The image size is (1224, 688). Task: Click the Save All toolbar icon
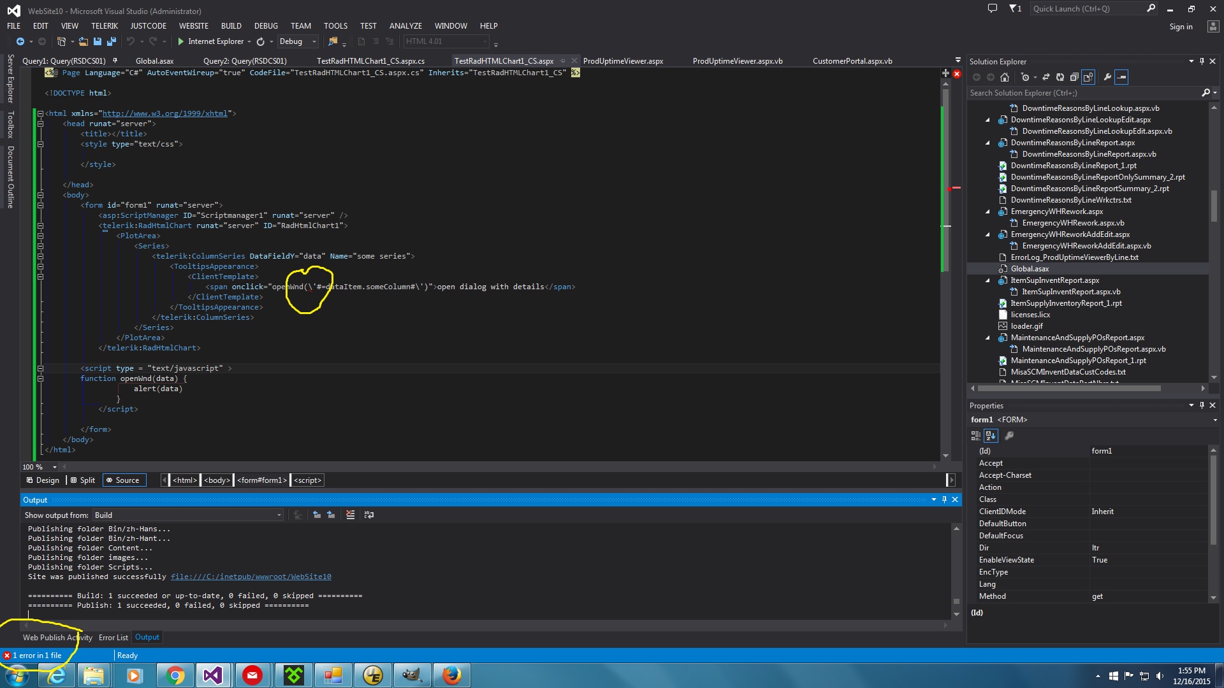click(111, 41)
